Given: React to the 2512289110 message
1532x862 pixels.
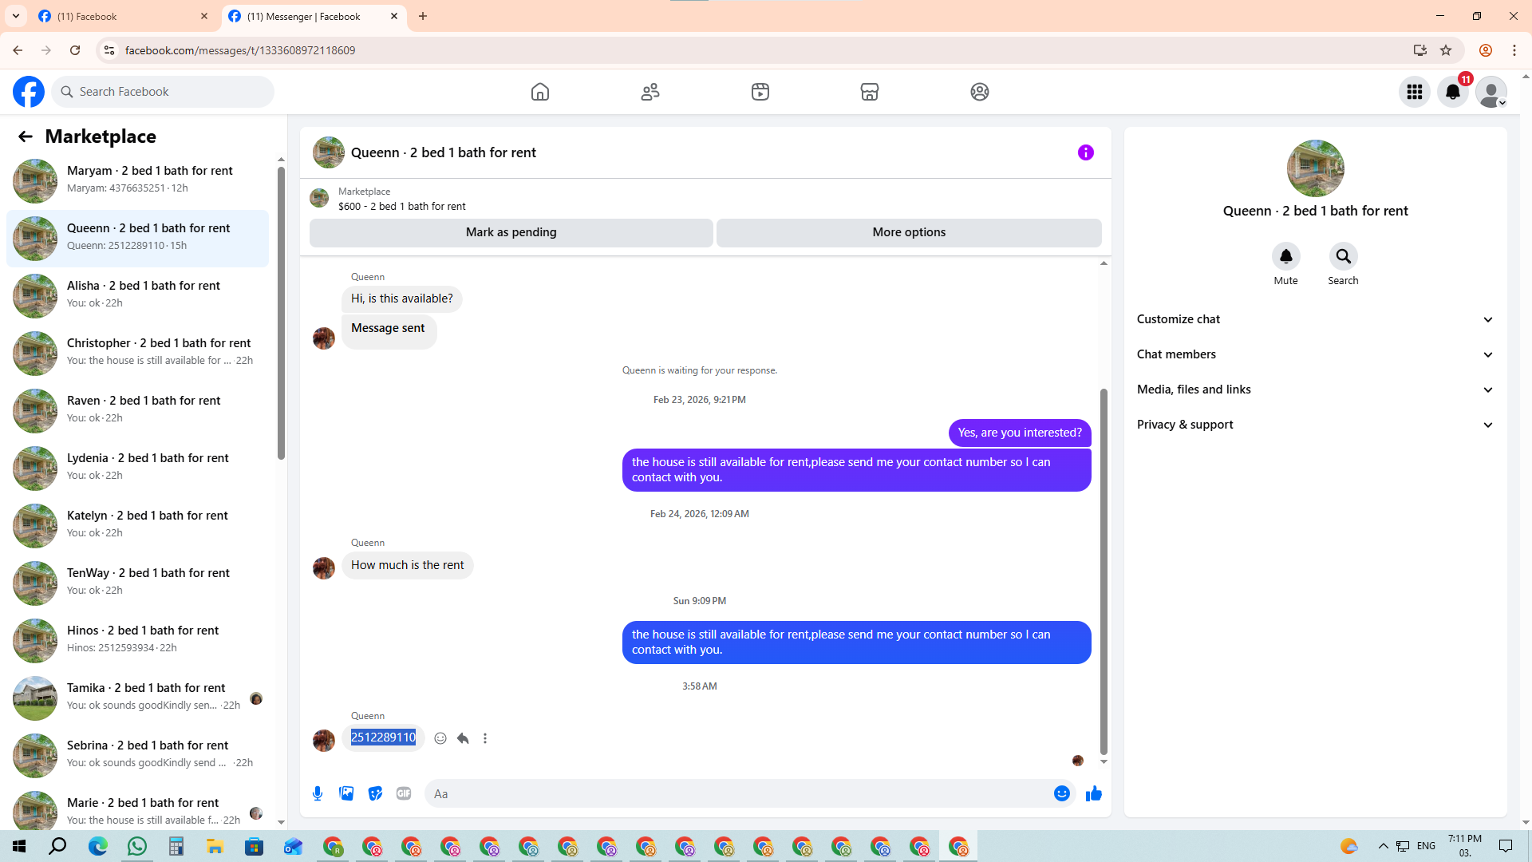Looking at the screenshot, I should (440, 738).
